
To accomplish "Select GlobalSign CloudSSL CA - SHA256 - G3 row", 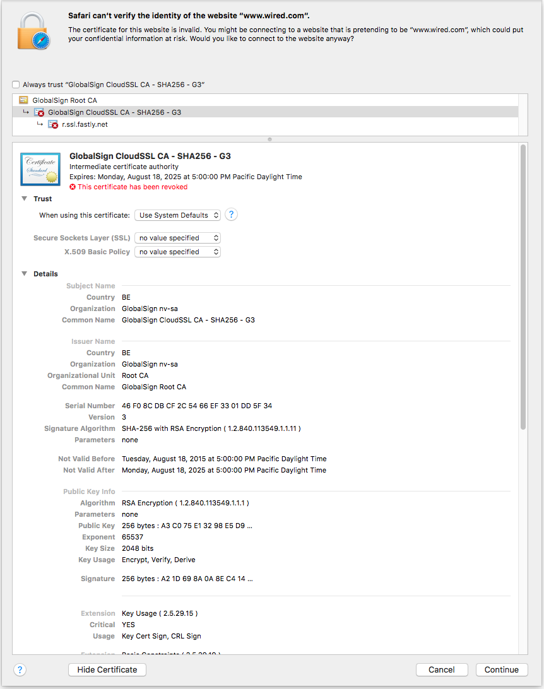I will click(x=266, y=112).
